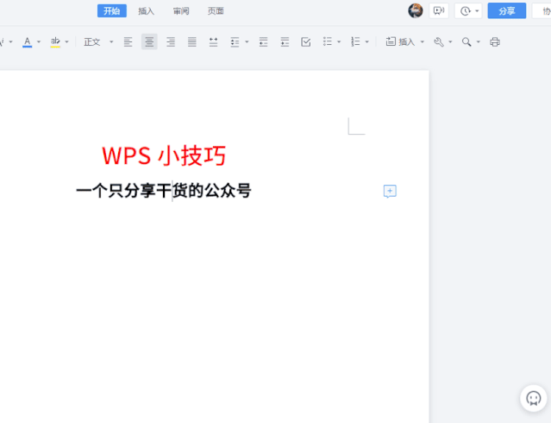Print the document
The image size is (551, 423).
click(495, 42)
